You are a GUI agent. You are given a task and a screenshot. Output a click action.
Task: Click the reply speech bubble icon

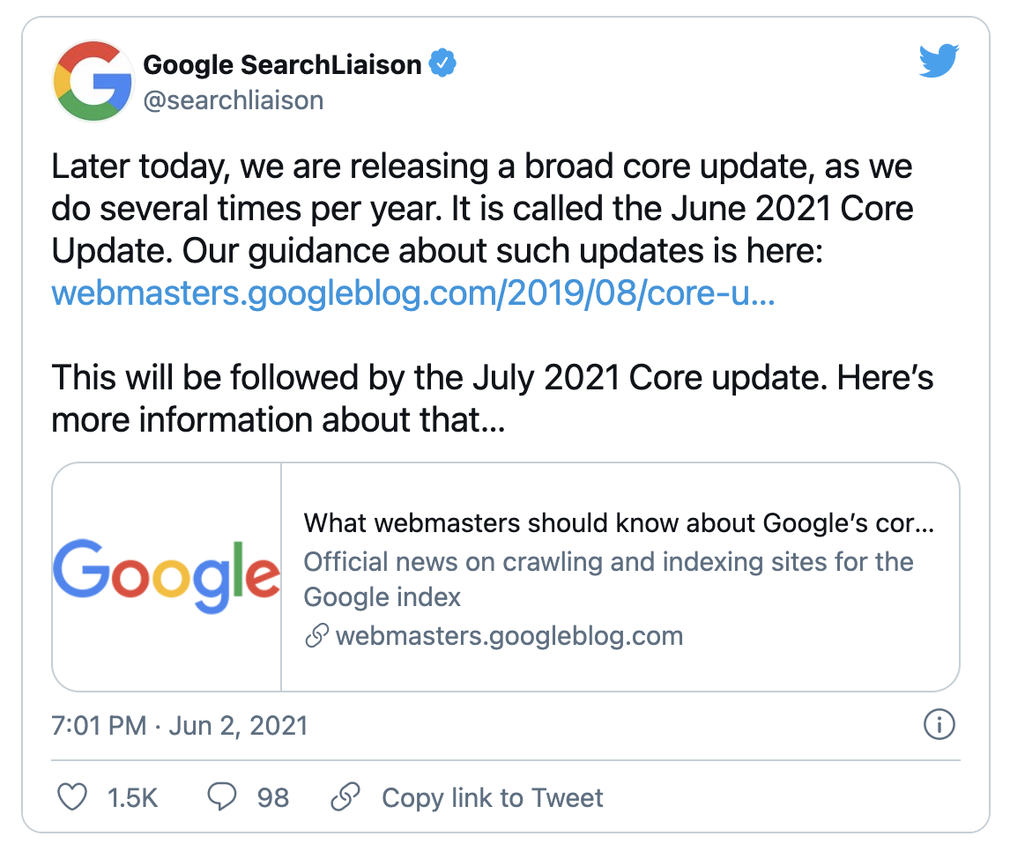click(x=221, y=797)
